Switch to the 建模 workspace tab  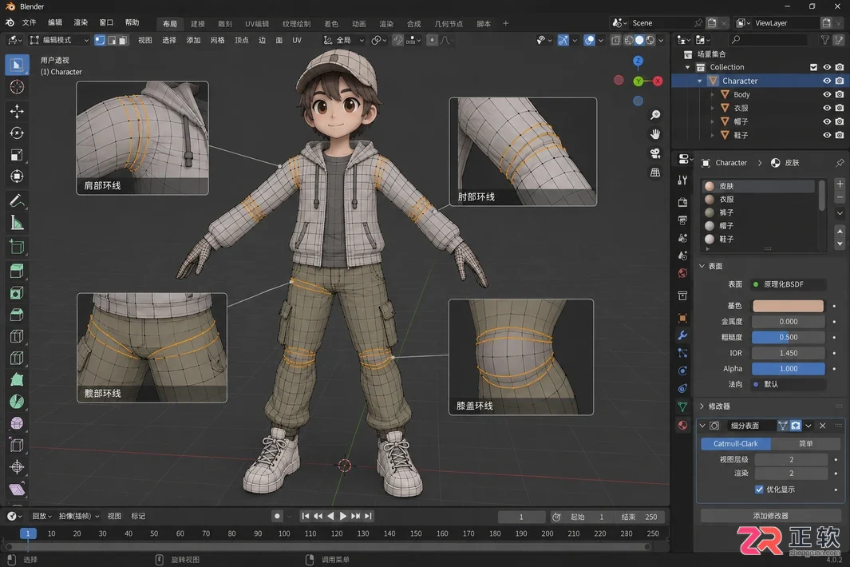click(x=198, y=24)
